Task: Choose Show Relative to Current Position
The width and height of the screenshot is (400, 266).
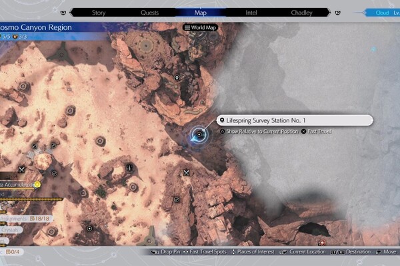Action: point(259,132)
